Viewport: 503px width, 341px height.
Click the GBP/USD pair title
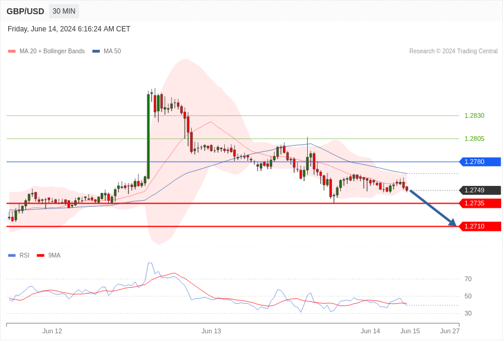25,11
